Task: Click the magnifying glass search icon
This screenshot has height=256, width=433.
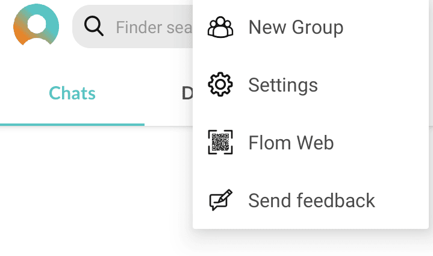Action: pos(94,27)
